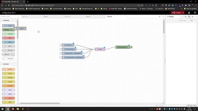Reload the browser page
Image resolution: width=198 pixels, height=111 pixels.
9,6
